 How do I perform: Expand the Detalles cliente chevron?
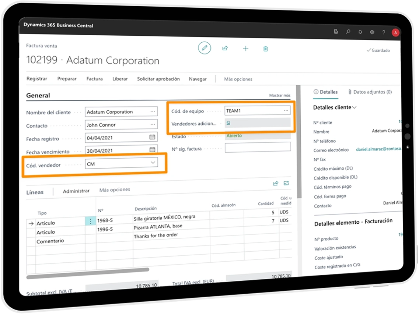355,107
